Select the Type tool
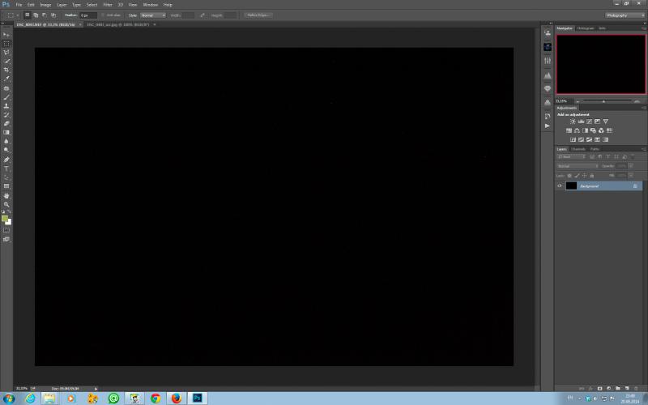This screenshot has height=405, width=648. [6, 168]
